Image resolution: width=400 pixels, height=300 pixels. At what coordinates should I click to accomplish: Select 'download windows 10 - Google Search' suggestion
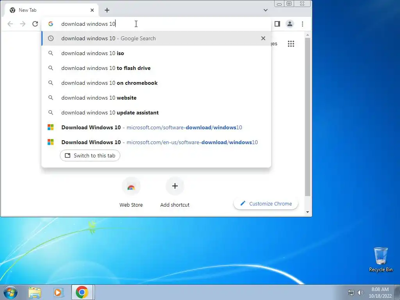point(156,38)
